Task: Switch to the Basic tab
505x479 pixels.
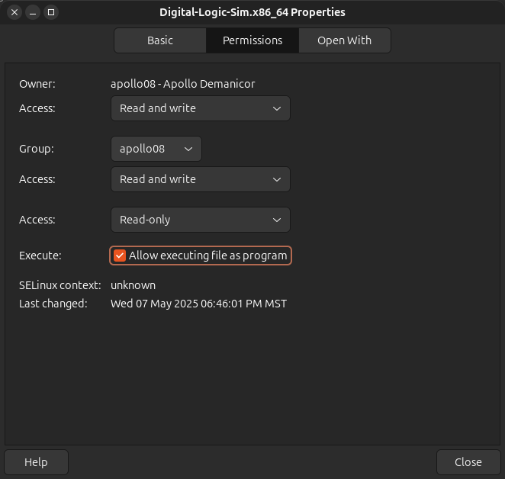Action: [160, 40]
